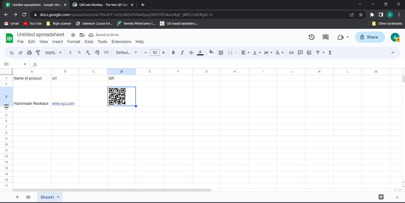Insert a link with chain icon
Screen dimensions: 405x203
point(291,53)
